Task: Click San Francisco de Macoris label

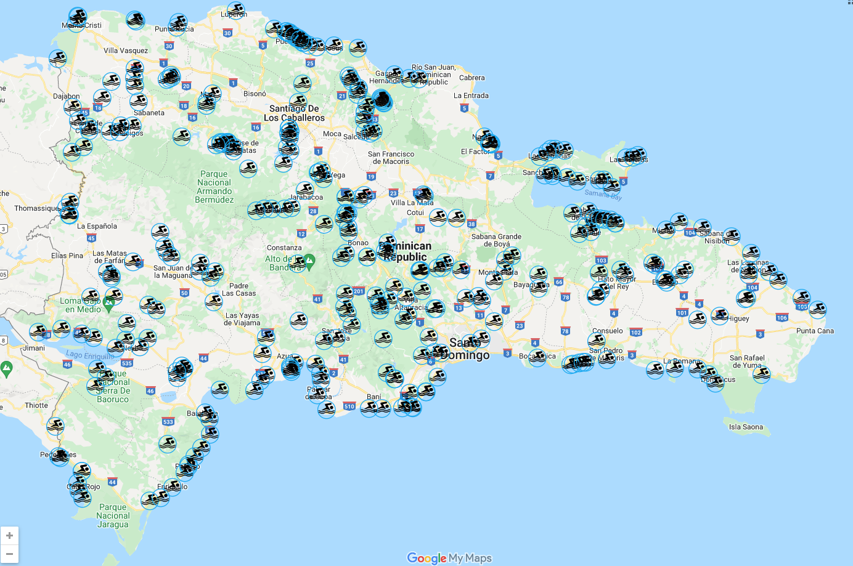Action: [391, 158]
